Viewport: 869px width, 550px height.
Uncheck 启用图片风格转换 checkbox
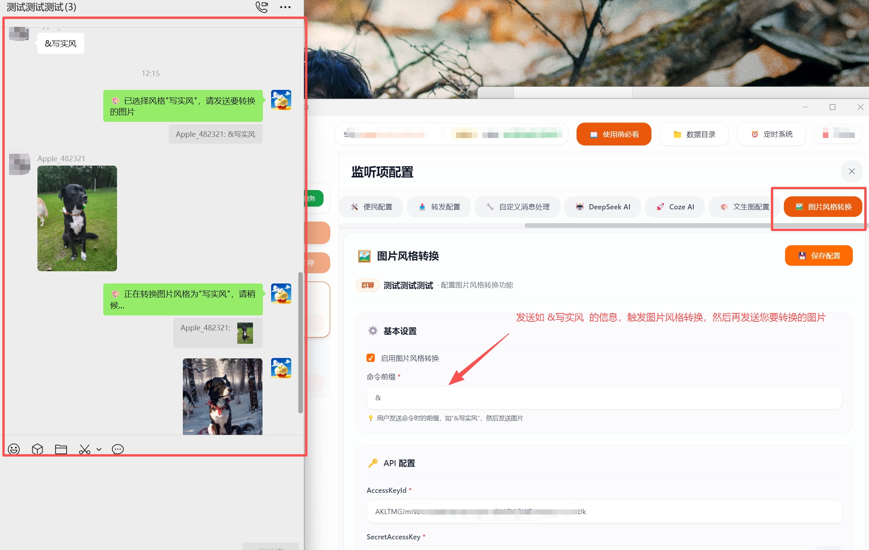coord(370,358)
